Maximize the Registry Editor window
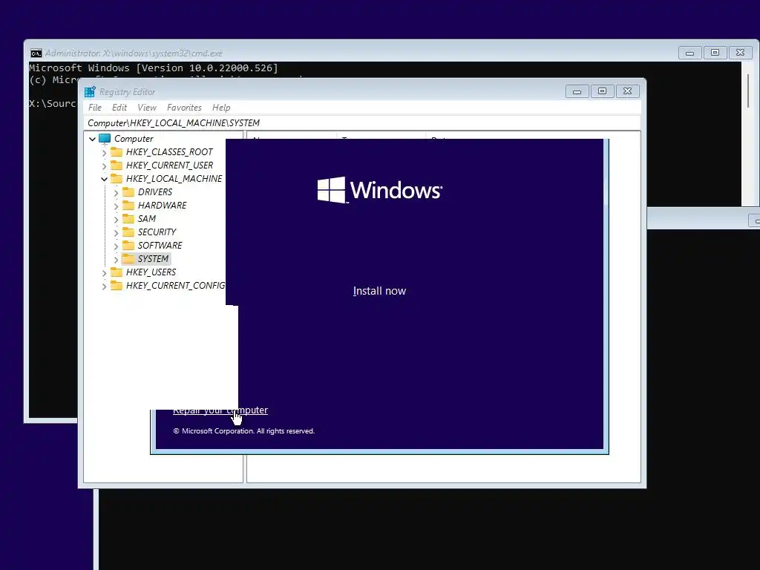This screenshot has width=760, height=570. coord(602,91)
